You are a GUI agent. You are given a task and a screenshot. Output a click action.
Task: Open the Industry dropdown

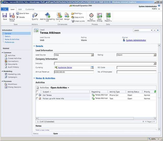(155, 63)
